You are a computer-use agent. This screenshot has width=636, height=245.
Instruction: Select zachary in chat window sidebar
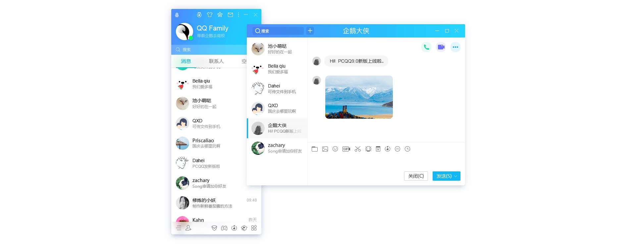coord(277,148)
